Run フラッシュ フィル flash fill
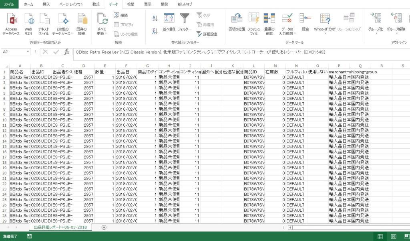 (253, 24)
